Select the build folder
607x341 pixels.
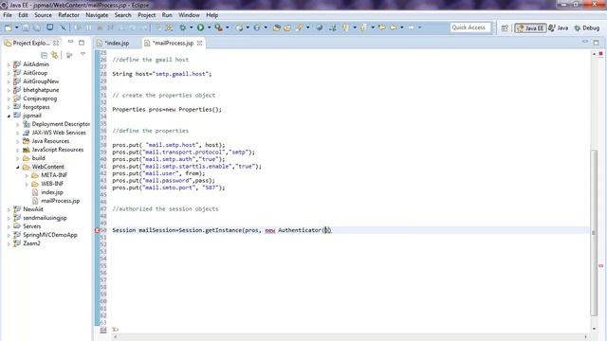pos(38,158)
